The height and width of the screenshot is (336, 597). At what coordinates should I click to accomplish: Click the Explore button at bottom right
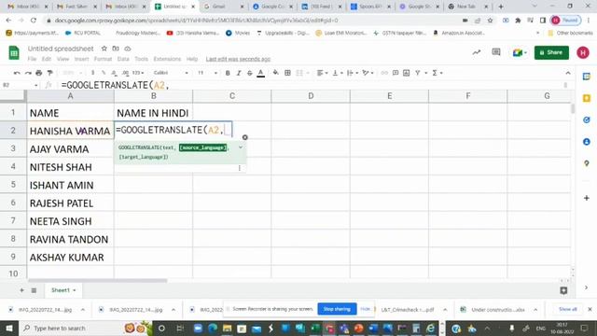pos(563,290)
